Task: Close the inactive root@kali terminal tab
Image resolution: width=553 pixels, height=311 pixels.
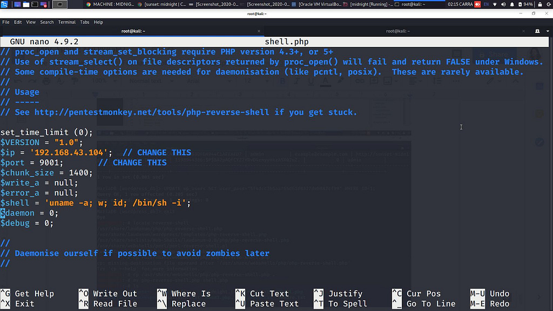Action: (524, 31)
